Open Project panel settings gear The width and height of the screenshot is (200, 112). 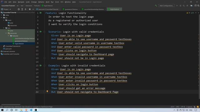[x=30, y=9]
